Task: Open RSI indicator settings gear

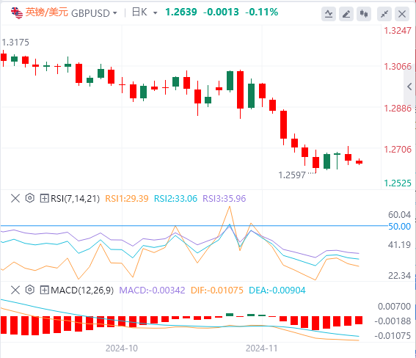Action: click(x=29, y=198)
